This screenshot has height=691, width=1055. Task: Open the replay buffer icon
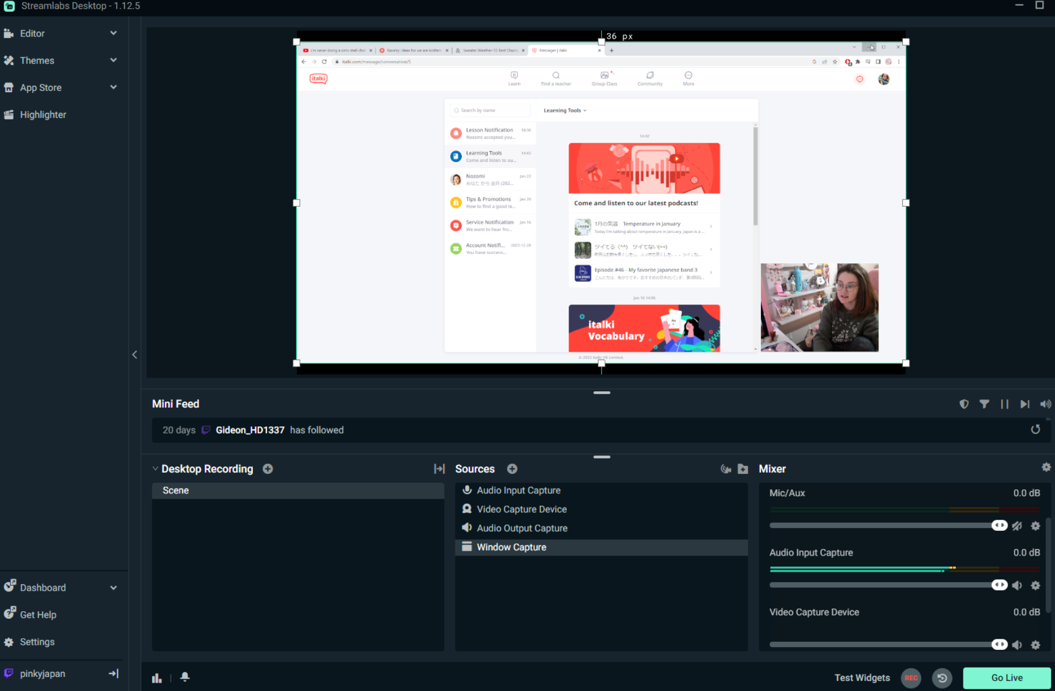942,678
